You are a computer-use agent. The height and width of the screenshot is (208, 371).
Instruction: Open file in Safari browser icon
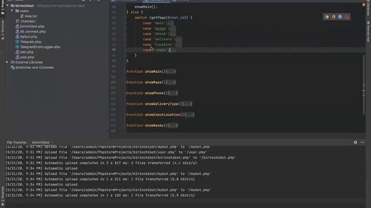340,17
